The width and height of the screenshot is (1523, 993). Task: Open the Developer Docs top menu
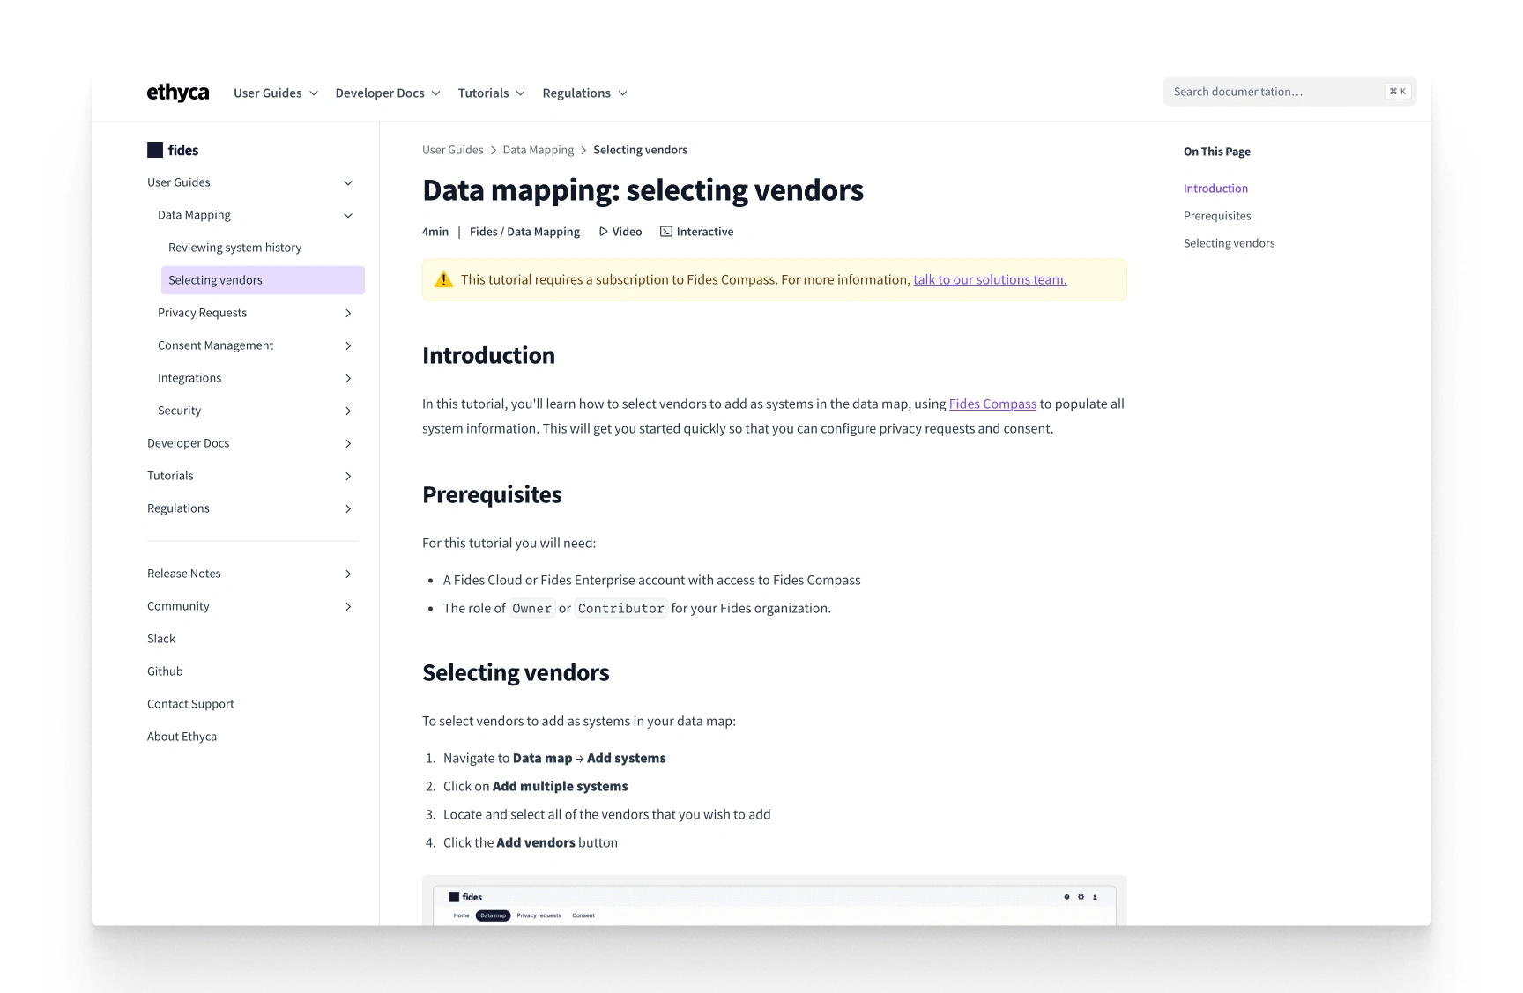click(388, 93)
